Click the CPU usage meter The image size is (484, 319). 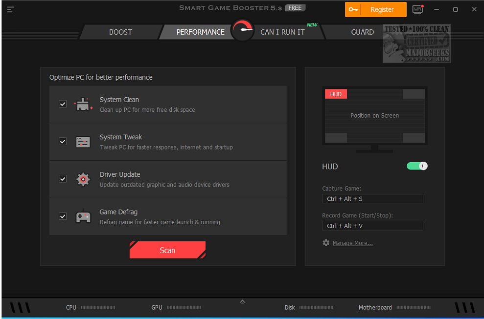coord(98,307)
